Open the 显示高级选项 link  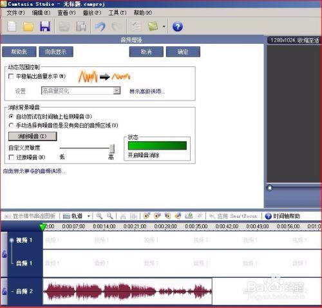click(x=147, y=91)
